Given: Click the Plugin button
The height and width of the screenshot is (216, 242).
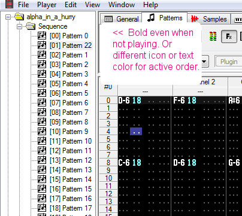Looking at the screenshot, I should pyautogui.click(x=229, y=62).
